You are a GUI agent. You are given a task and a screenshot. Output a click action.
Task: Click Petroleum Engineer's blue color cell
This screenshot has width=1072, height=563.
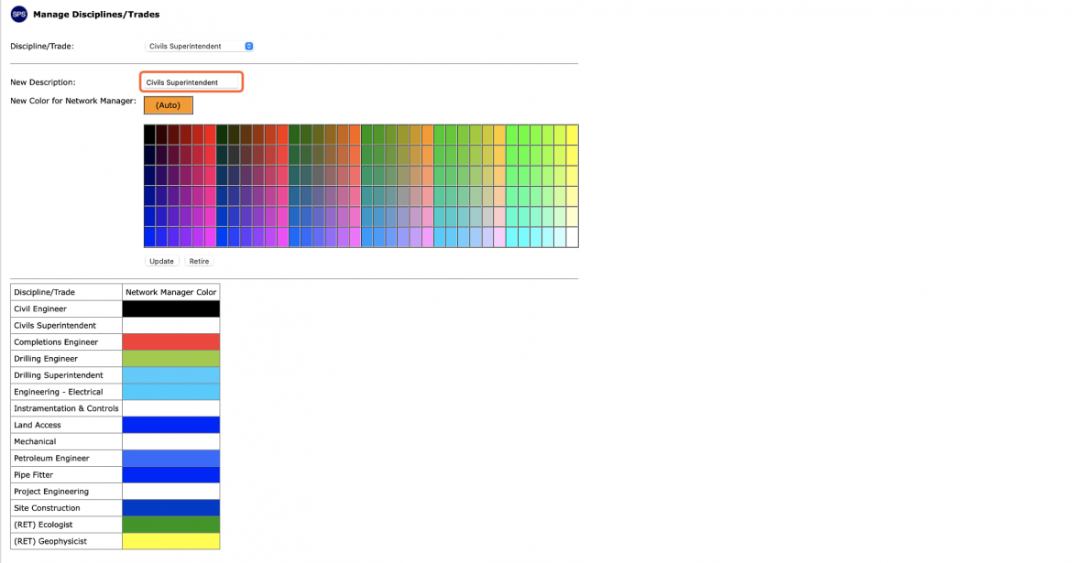point(171,458)
